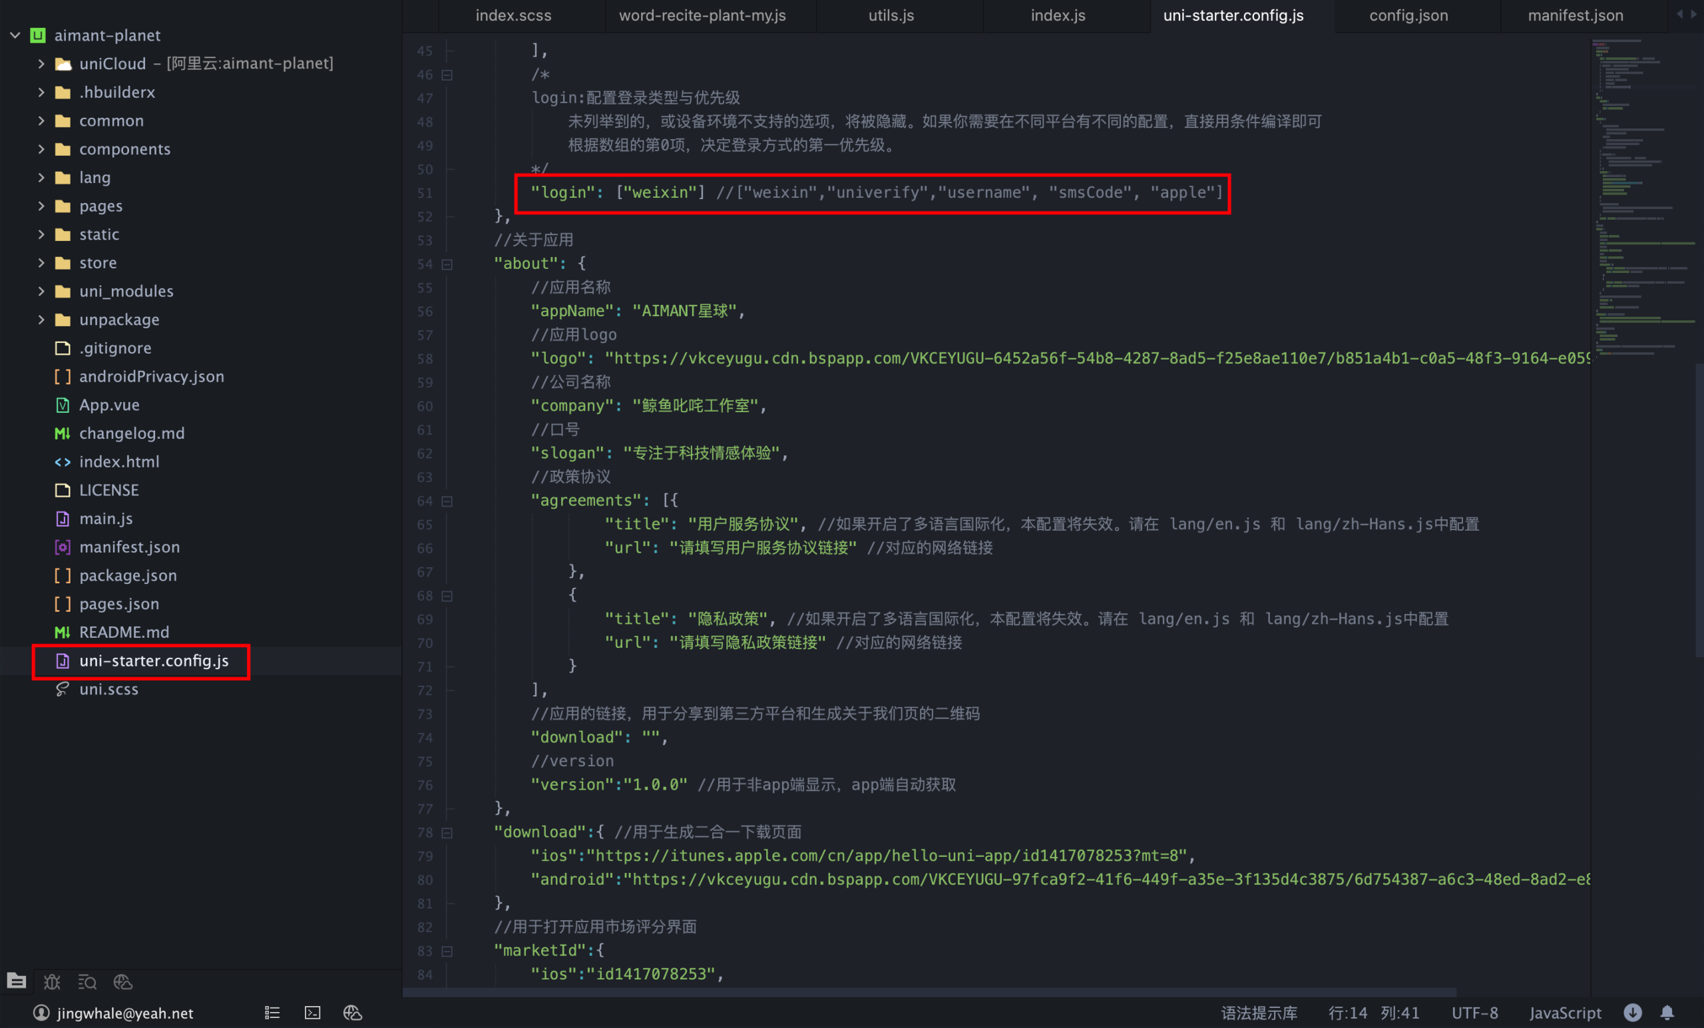Fold the object block at line 68
This screenshot has height=1028, width=1704.
[447, 596]
